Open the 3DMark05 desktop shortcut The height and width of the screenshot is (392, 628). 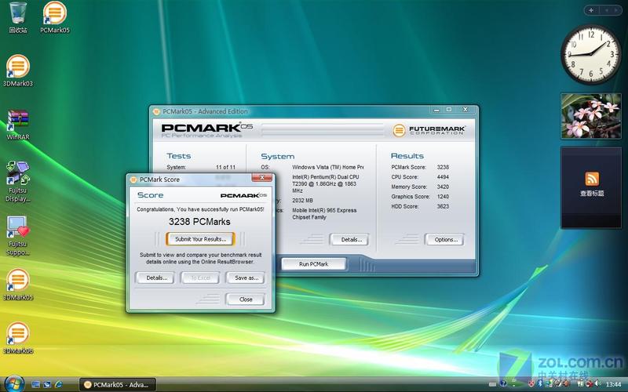tap(17, 285)
